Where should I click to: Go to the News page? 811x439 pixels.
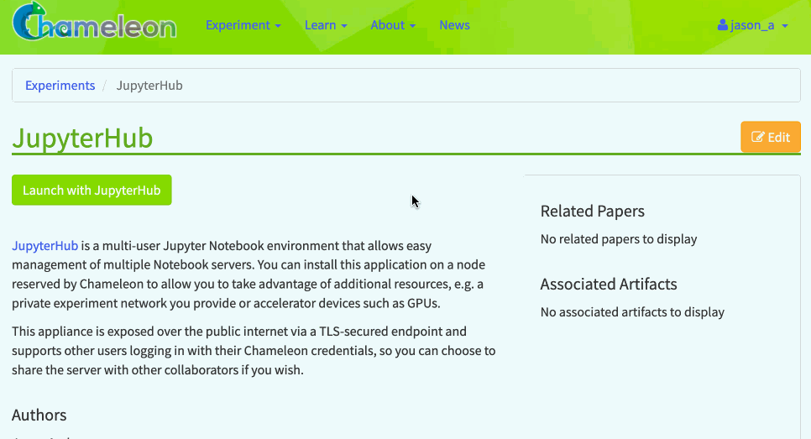coord(454,25)
